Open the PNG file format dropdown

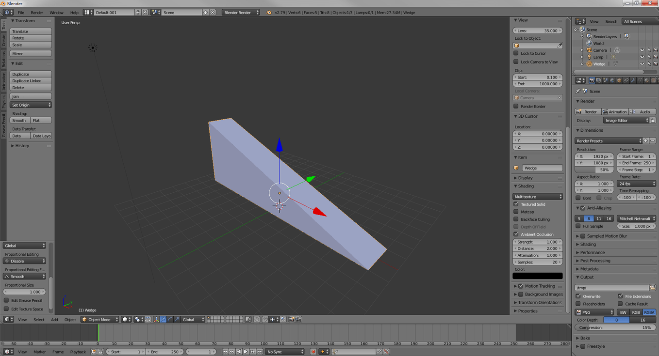(x=594, y=312)
